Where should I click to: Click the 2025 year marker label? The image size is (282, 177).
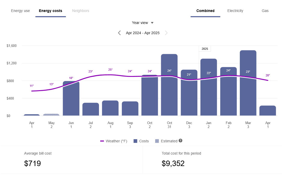tap(205, 49)
